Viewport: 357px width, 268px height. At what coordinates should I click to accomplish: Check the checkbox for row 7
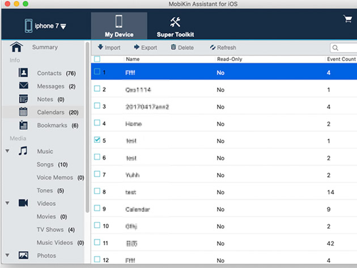tap(97, 174)
